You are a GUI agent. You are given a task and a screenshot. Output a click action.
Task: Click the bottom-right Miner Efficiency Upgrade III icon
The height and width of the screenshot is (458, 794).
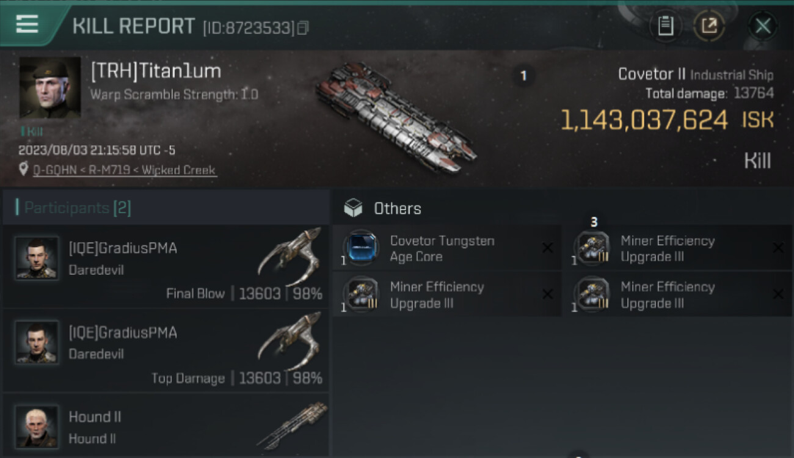(591, 294)
